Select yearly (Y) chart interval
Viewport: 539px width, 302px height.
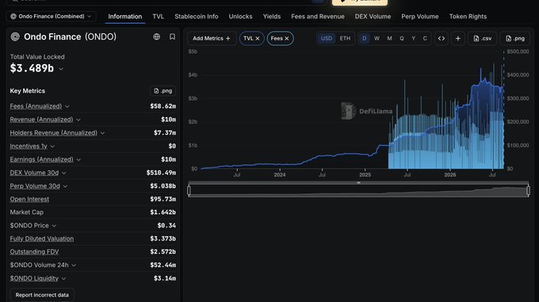[x=414, y=39]
